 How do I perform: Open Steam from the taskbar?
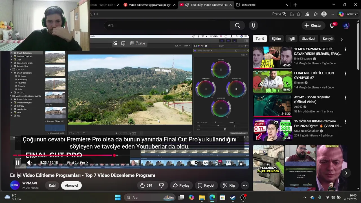[233, 197]
